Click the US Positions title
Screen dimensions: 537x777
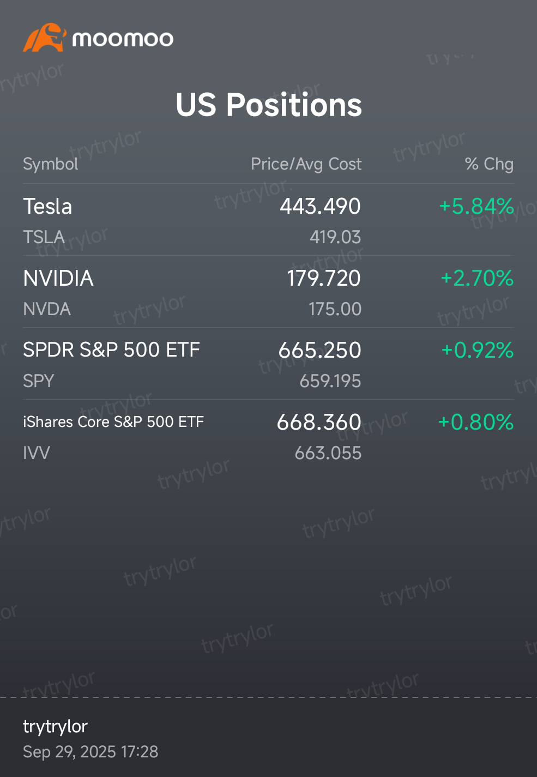(x=269, y=105)
